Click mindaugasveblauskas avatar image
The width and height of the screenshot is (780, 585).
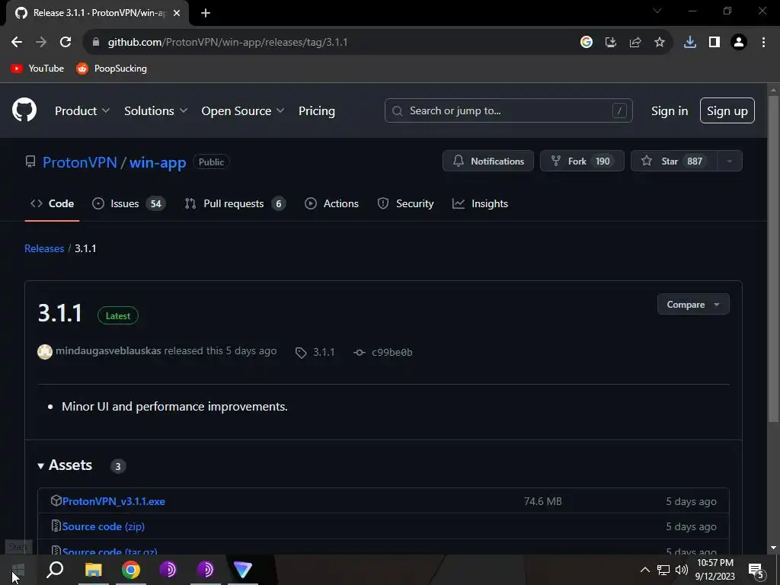45,352
